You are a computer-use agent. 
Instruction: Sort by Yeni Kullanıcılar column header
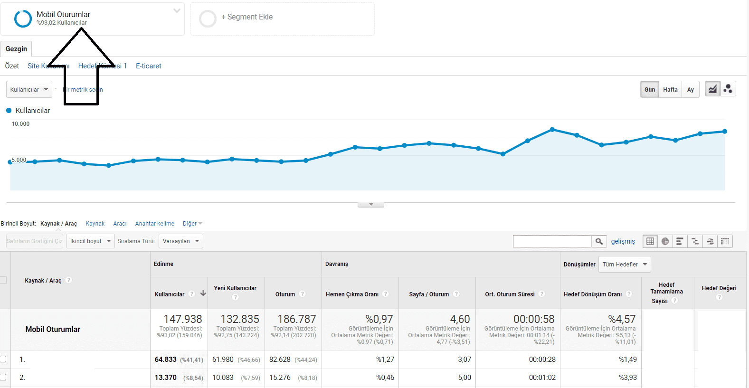click(x=235, y=288)
